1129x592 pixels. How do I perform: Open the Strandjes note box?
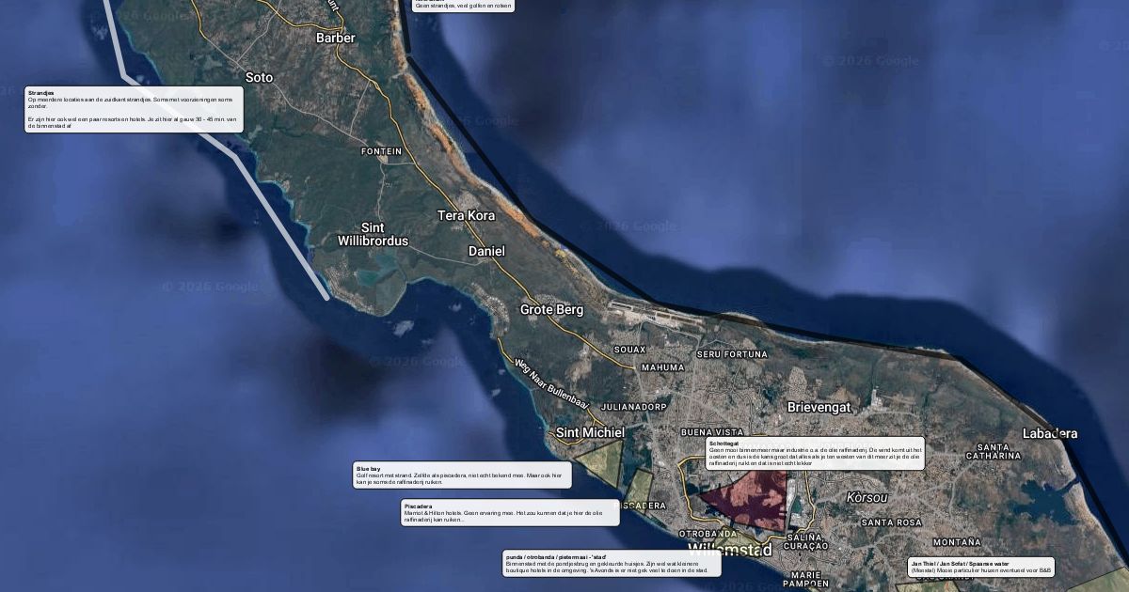point(134,109)
